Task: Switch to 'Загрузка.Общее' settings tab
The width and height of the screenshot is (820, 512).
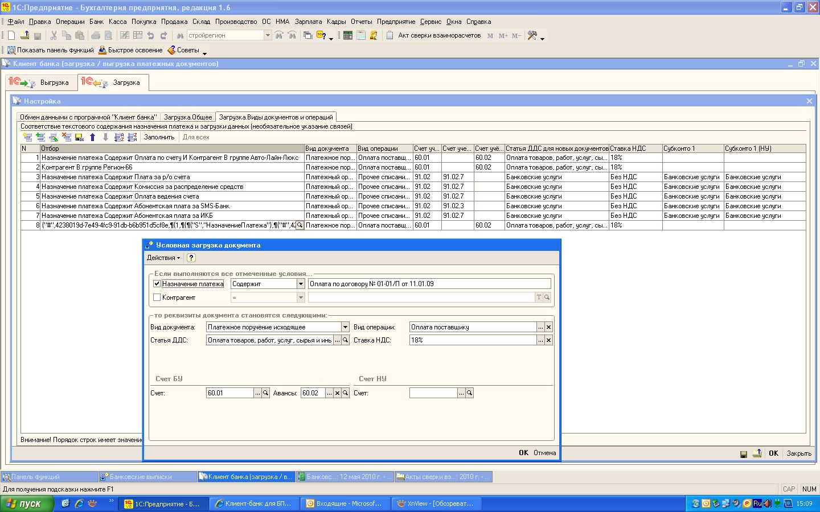Action: click(x=188, y=117)
